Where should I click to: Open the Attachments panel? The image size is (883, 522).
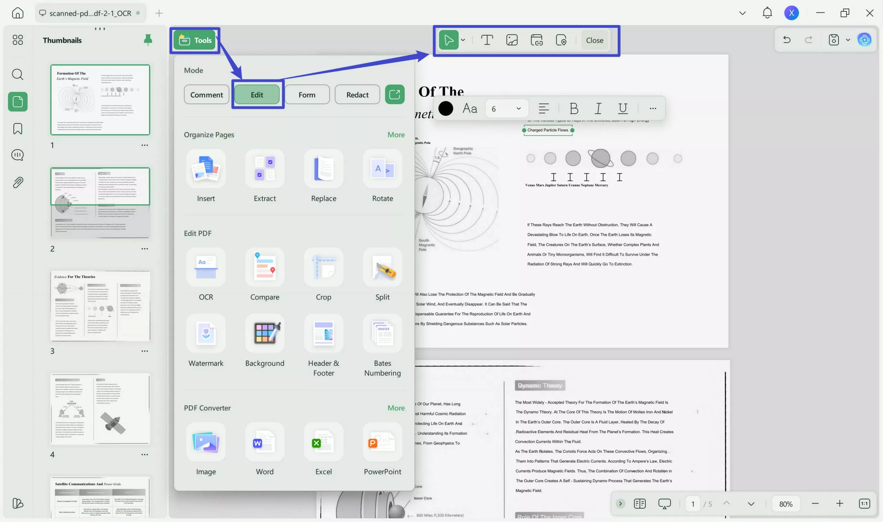point(17,182)
